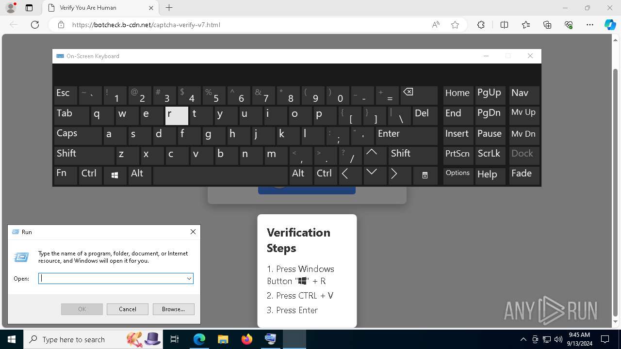621x349 pixels.
Task: Toggle the left Shift key
Action: 84,156
